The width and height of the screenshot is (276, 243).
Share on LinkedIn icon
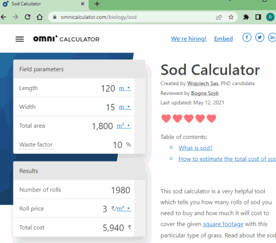272,37
